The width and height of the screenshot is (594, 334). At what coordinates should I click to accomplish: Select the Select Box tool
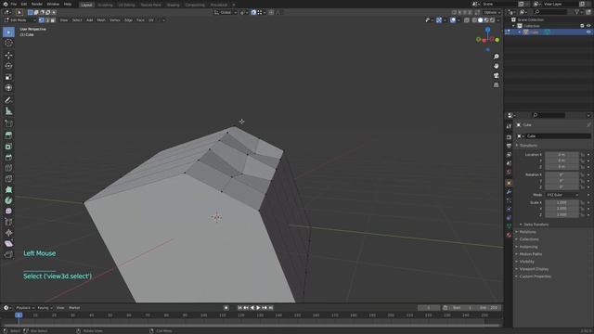pos(8,32)
